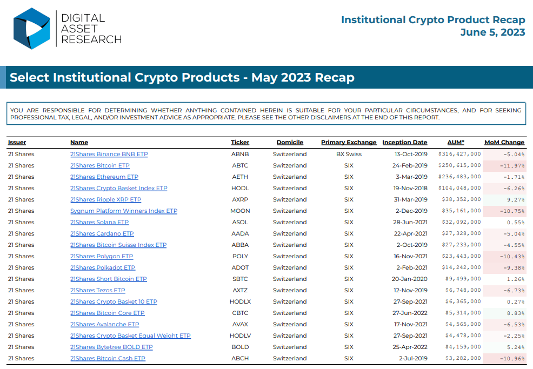Viewport: 533px width, 369px height.
Task: Open the 21Shares Bitcoin ETP link
Action: pos(100,165)
